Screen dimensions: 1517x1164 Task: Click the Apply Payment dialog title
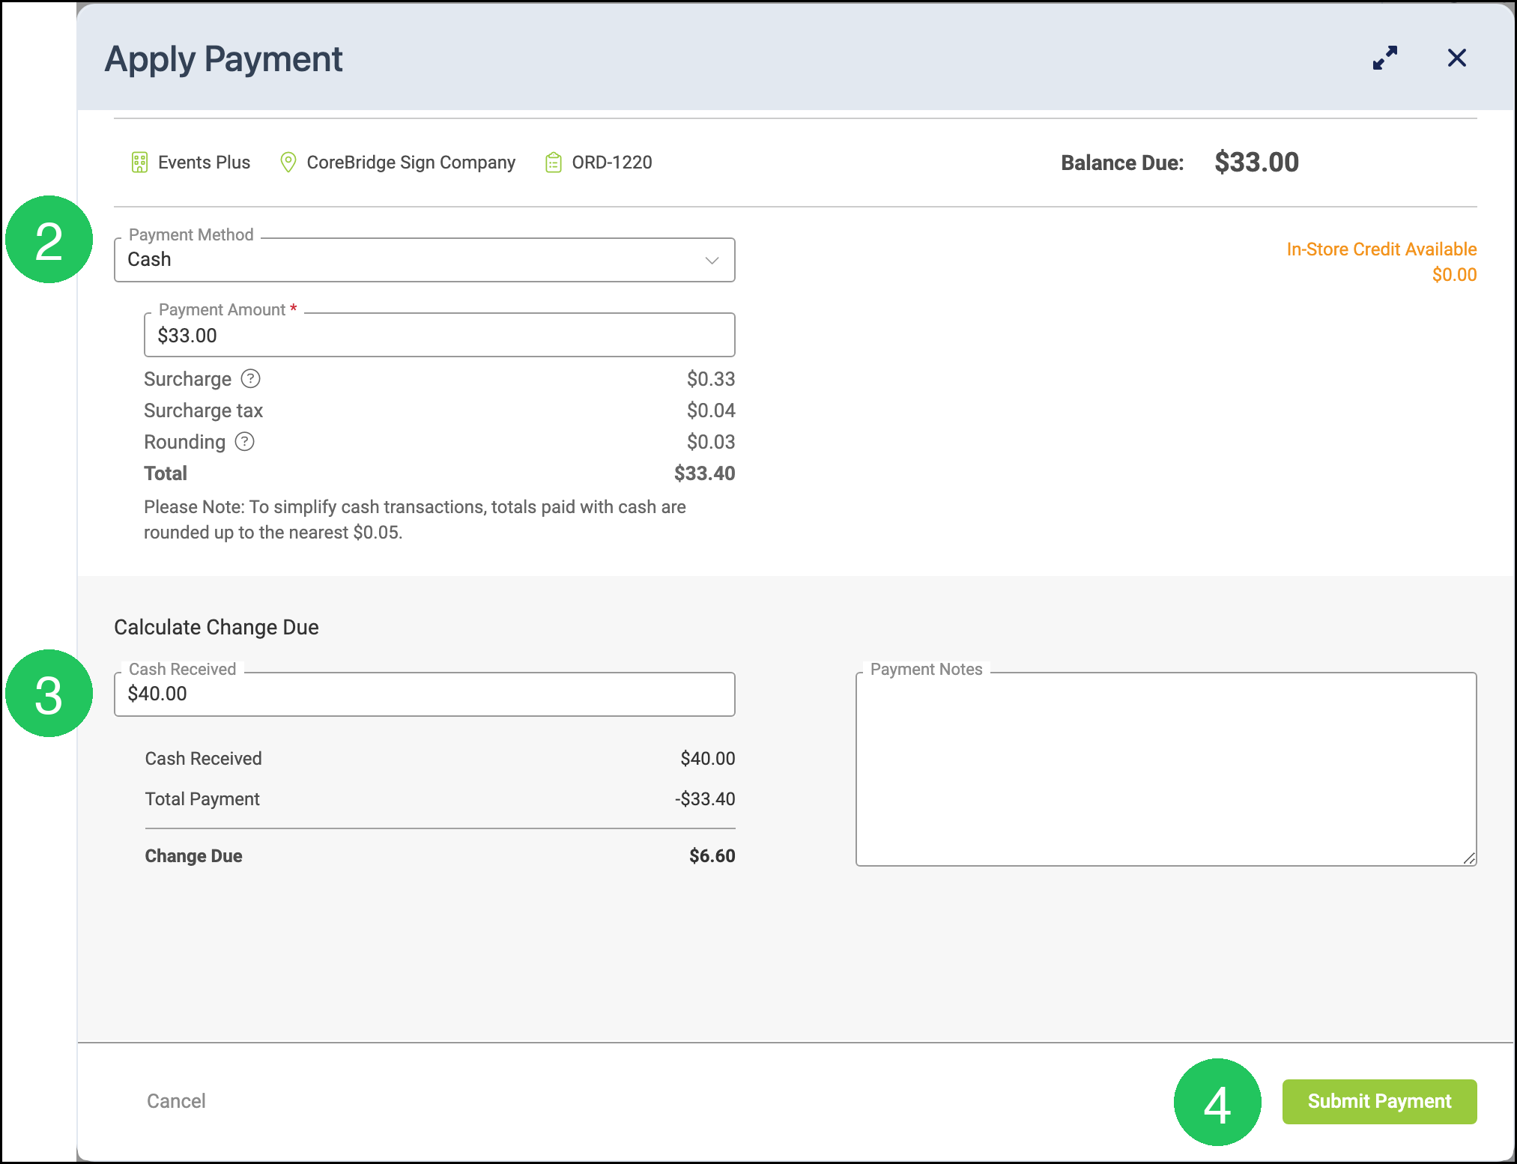point(223,59)
